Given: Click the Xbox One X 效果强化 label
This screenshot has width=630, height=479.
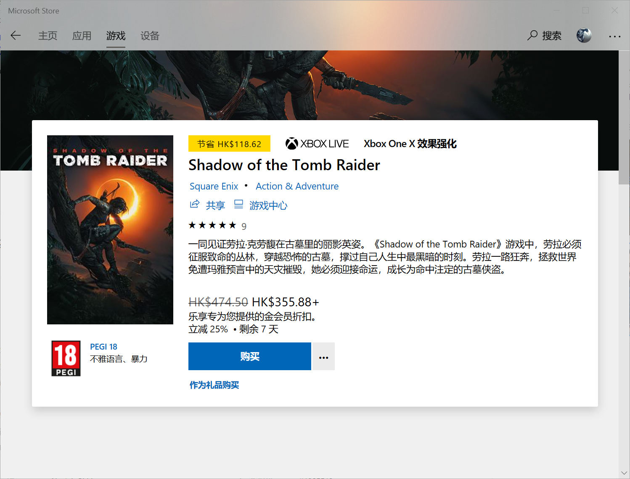Looking at the screenshot, I should click(410, 144).
